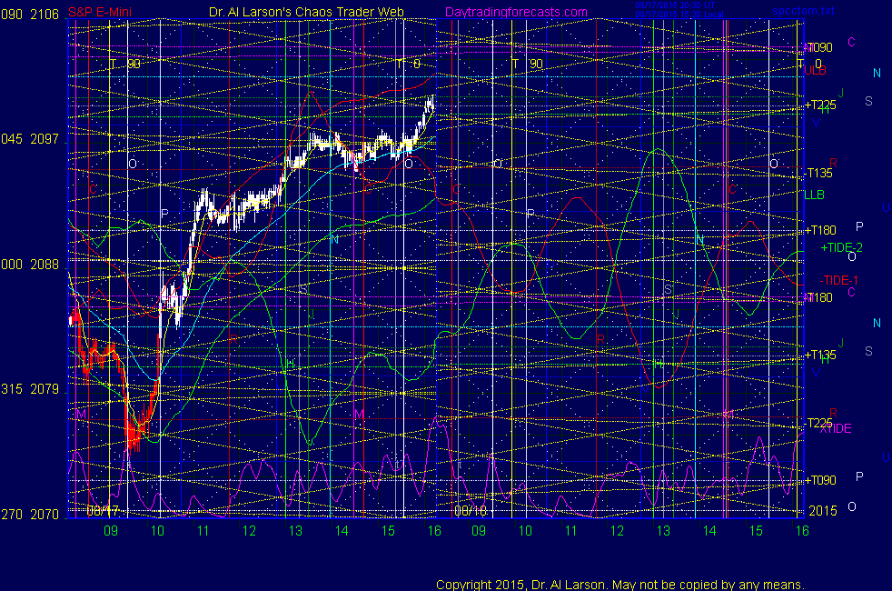Click the '2097' price axis value
The image size is (892, 591).
[45, 139]
